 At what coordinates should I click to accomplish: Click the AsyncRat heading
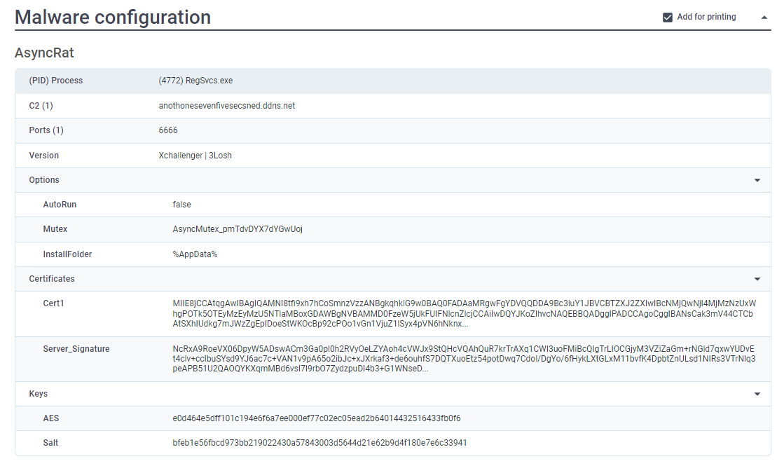[44, 53]
